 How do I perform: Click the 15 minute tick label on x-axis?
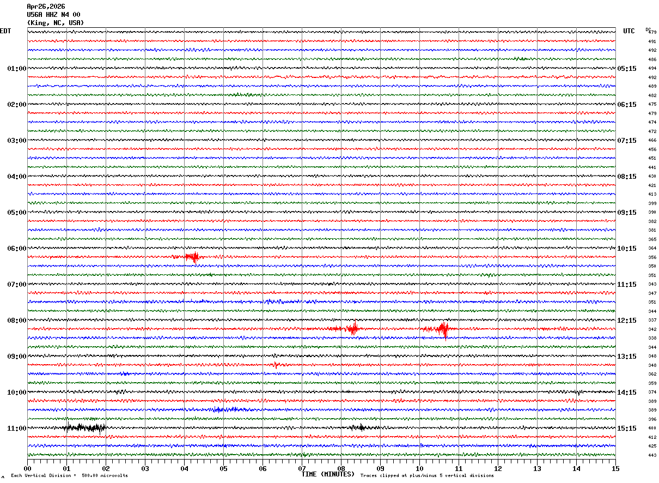click(x=615, y=468)
